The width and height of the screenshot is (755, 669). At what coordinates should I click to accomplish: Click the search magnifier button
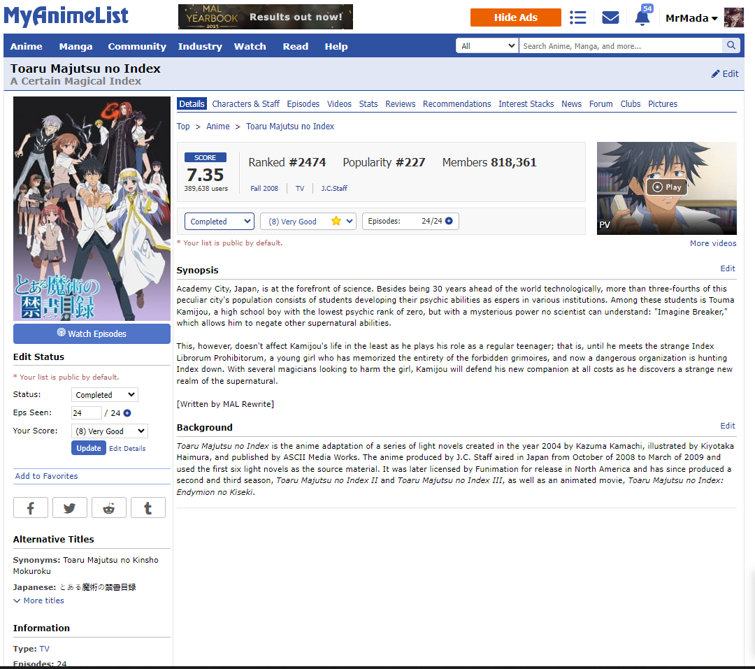point(731,45)
